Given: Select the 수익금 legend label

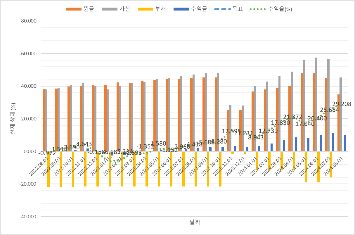Looking at the screenshot, I should click(199, 9).
